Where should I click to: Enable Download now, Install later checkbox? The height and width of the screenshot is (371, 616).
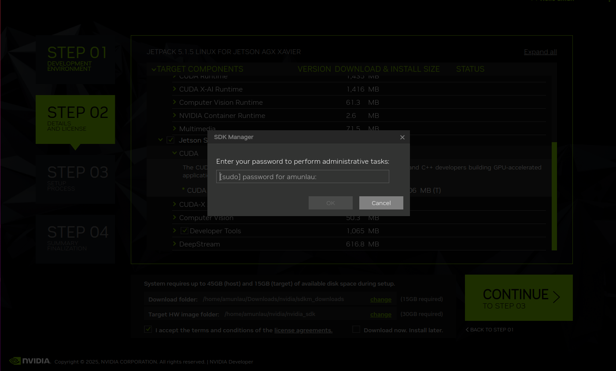click(x=356, y=329)
